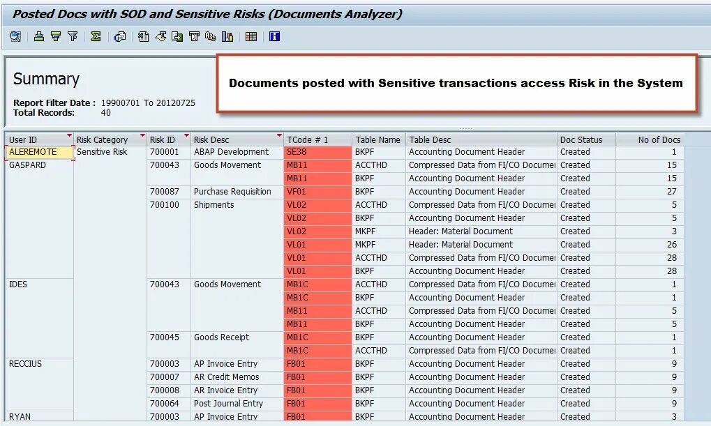Select Risk ID 700087 cell
This screenshot has height=426, width=711.
[x=169, y=192]
